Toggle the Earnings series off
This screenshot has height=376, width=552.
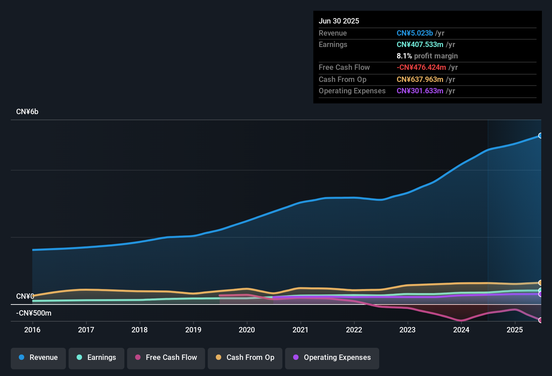tap(96, 358)
